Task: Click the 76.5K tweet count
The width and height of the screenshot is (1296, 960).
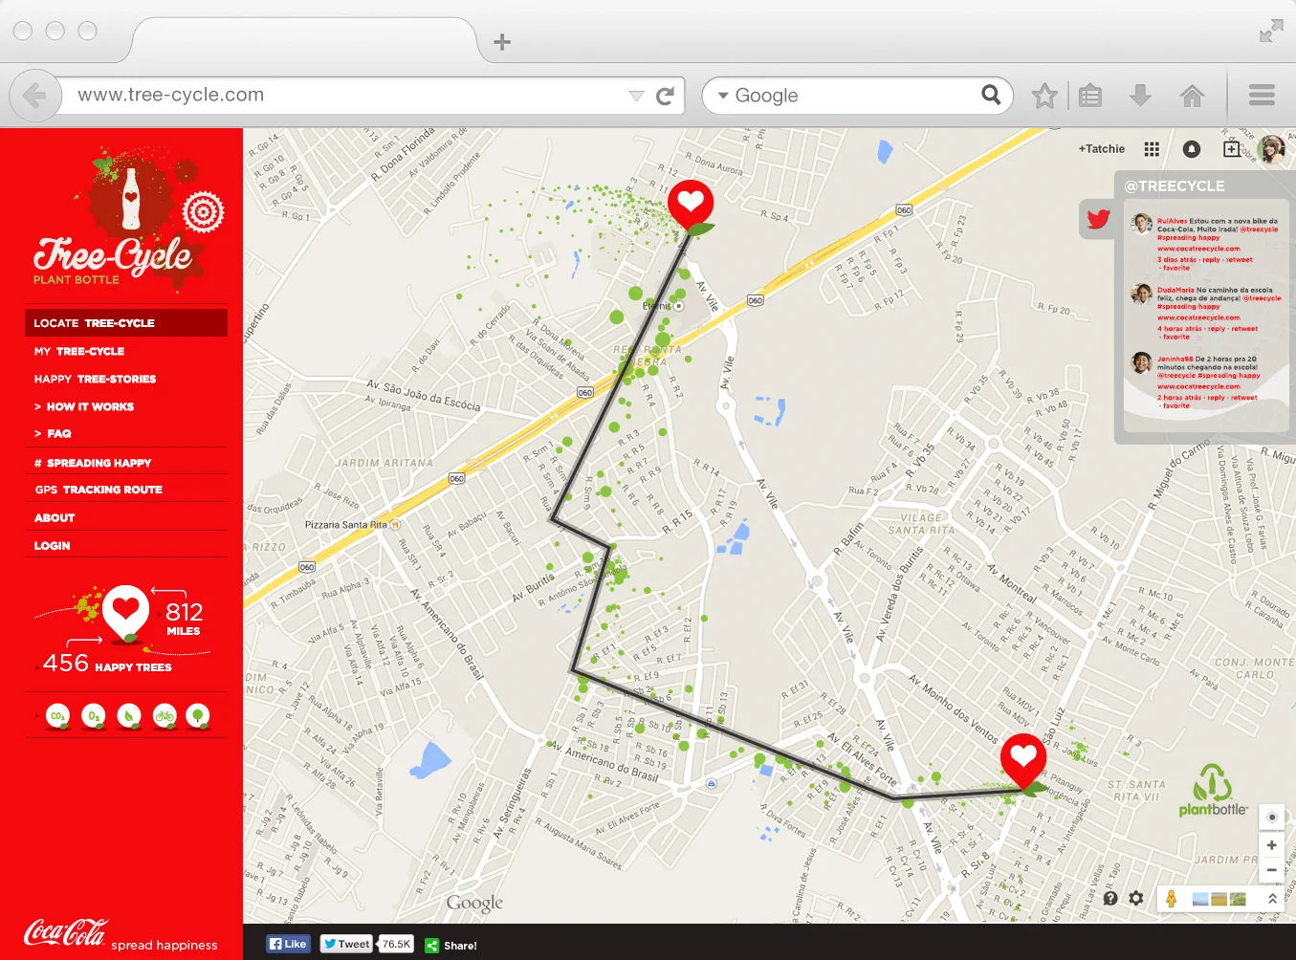Action: tap(396, 944)
